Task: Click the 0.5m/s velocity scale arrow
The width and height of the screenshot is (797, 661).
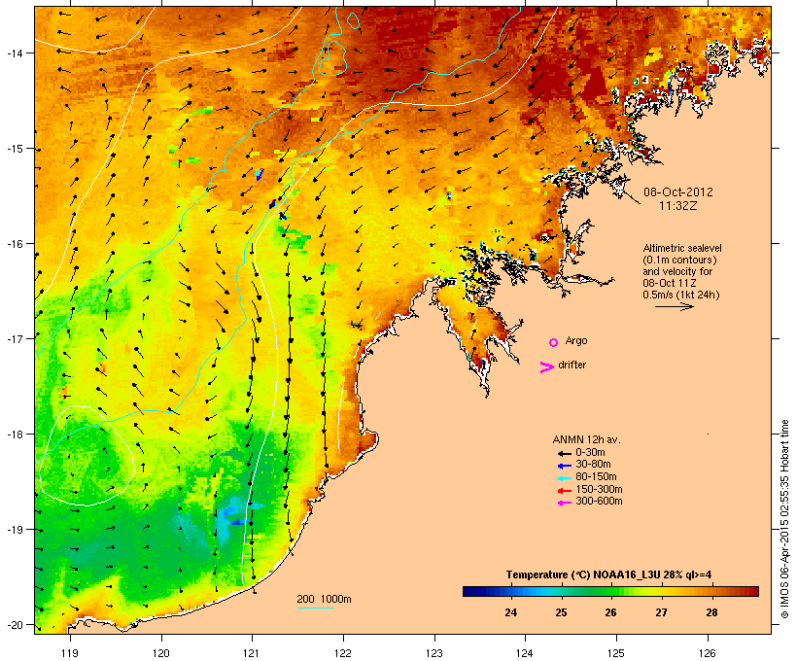Action: tap(675, 306)
